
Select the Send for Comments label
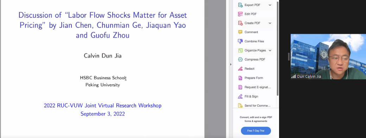(258, 106)
